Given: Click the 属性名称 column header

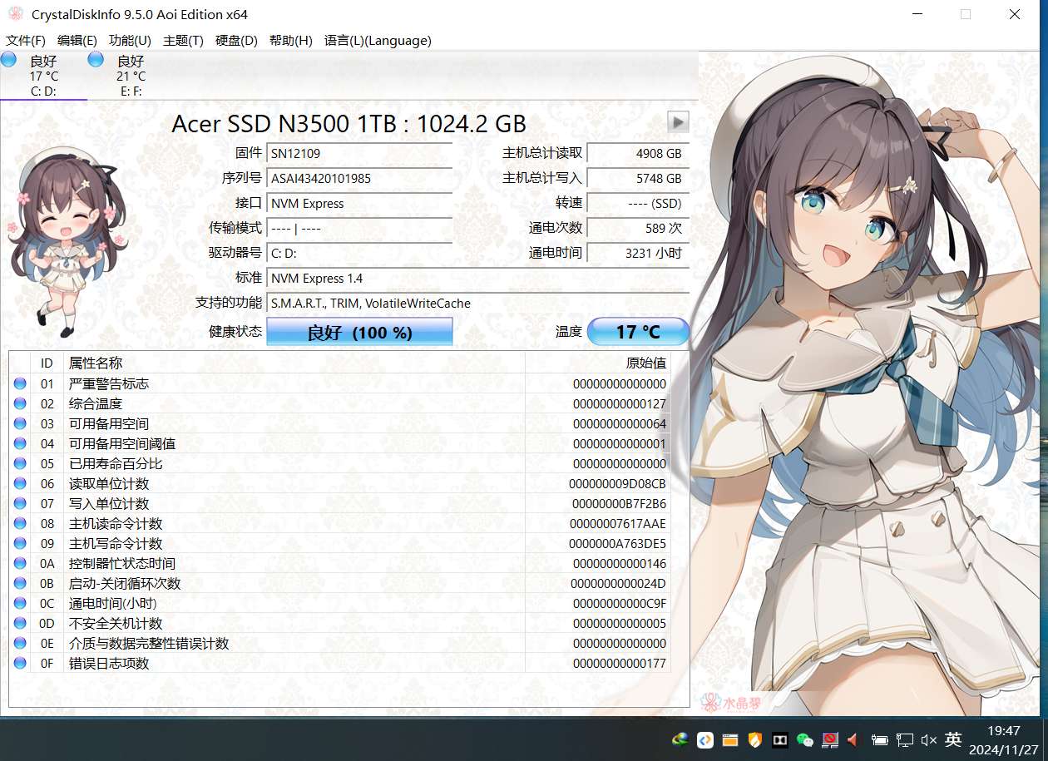Looking at the screenshot, I should coord(294,363).
